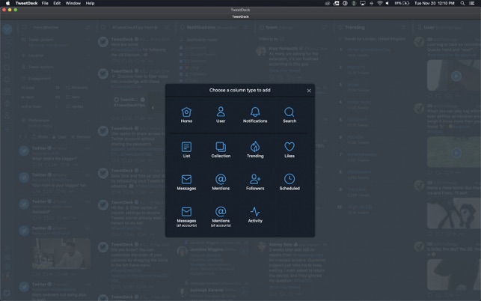Viewport: 481px width, 301px height.
Task: Open Spotlight search in menu bar
Action: (462, 3)
